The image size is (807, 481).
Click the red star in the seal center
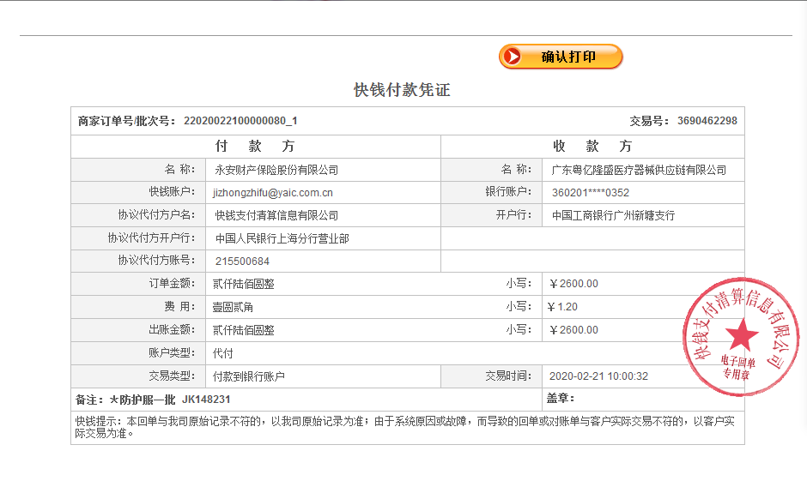(742, 334)
